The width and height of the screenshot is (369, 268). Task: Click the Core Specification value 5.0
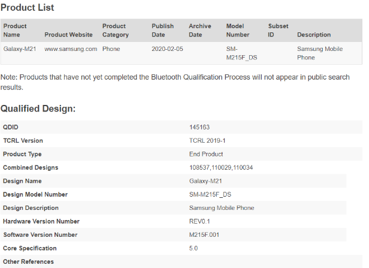click(x=193, y=248)
